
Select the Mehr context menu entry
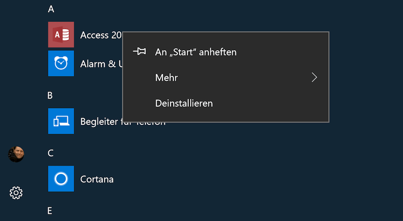pyautogui.click(x=226, y=78)
